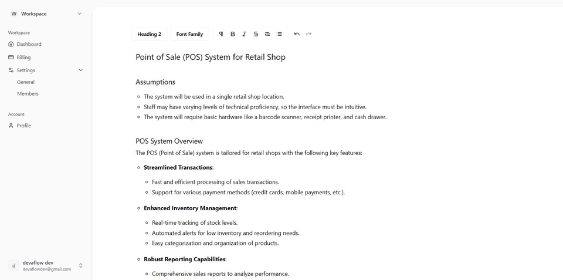Select General under Settings
Viewport: 563px width, 280px height.
pyautogui.click(x=26, y=82)
